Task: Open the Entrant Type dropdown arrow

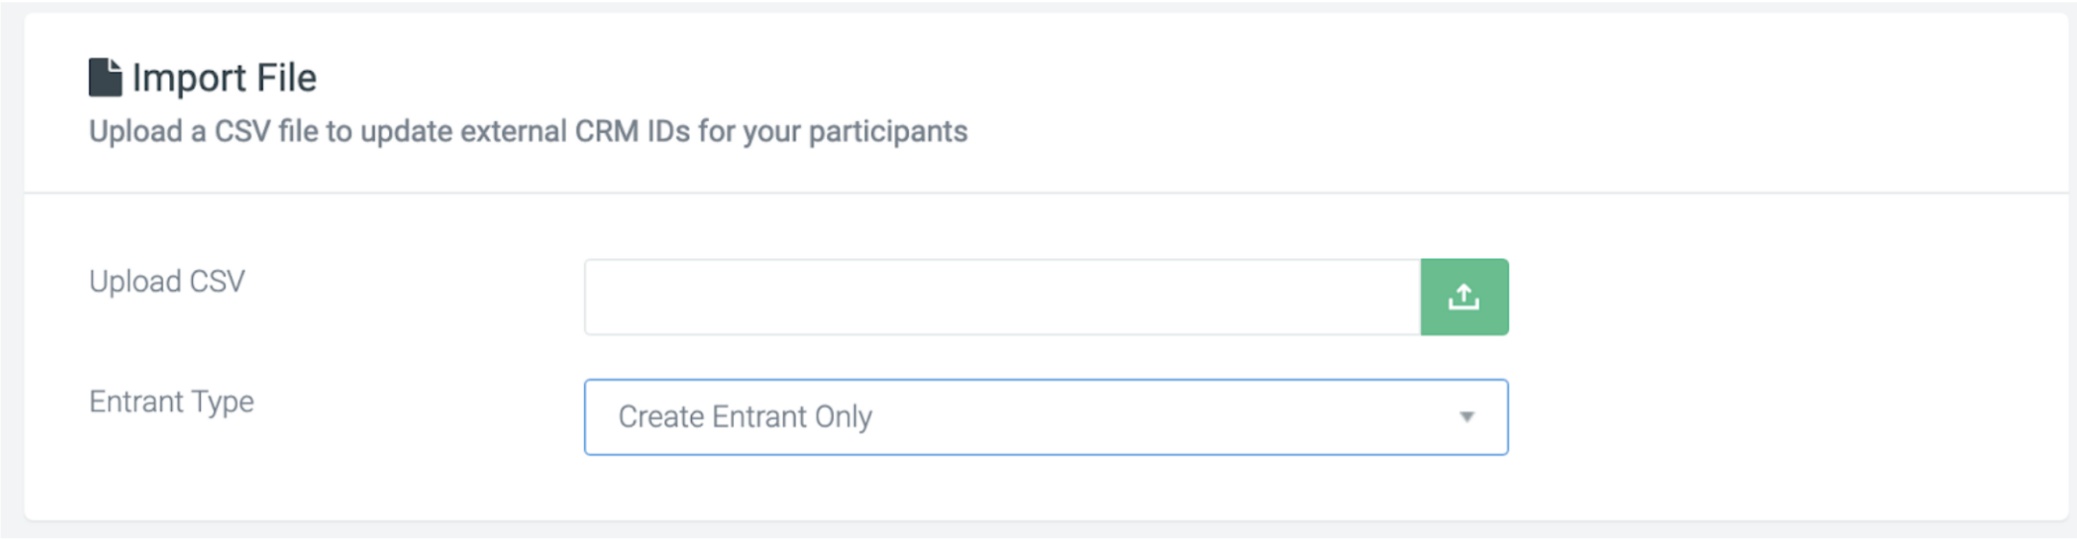Action: pos(1467,416)
